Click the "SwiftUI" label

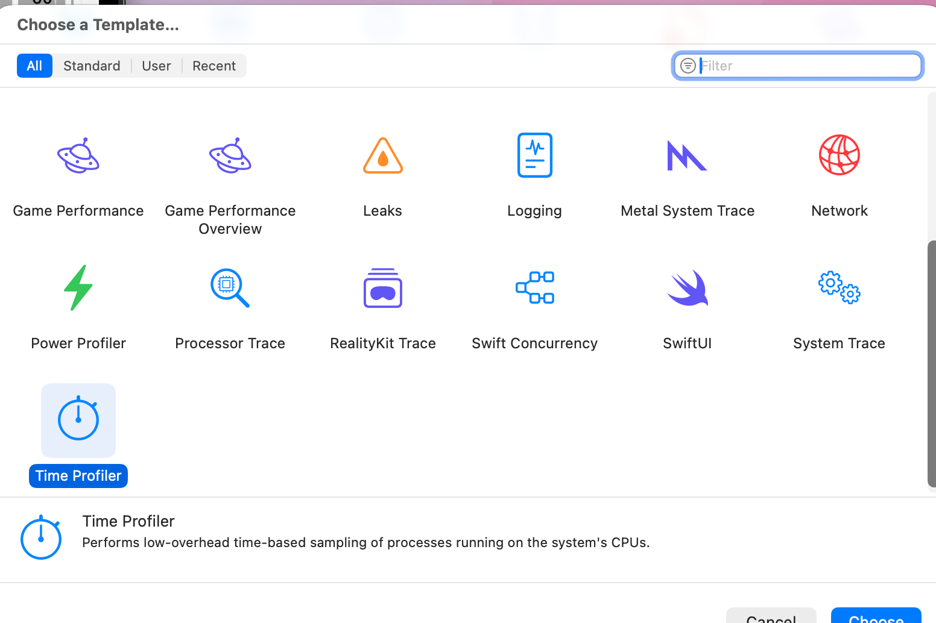[x=688, y=343]
